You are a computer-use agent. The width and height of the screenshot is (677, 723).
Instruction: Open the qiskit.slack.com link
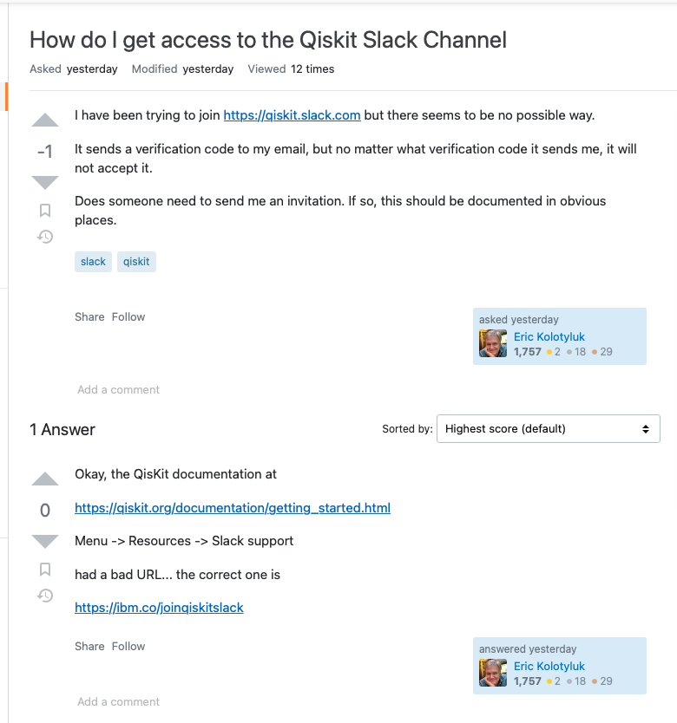coord(292,114)
